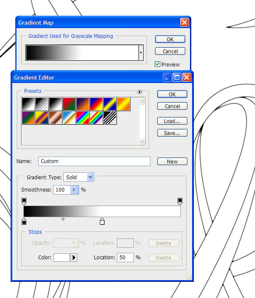The height and width of the screenshot is (298, 255).
Task: Click the gradient bar in the editor
Action: (102, 211)
